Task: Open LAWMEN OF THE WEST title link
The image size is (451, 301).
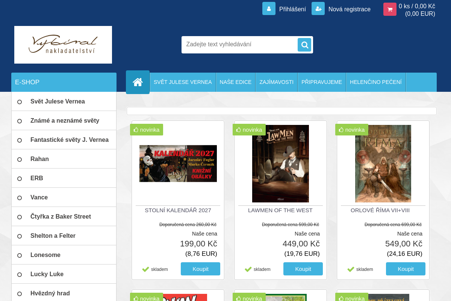Action: [x=280, y=210]
